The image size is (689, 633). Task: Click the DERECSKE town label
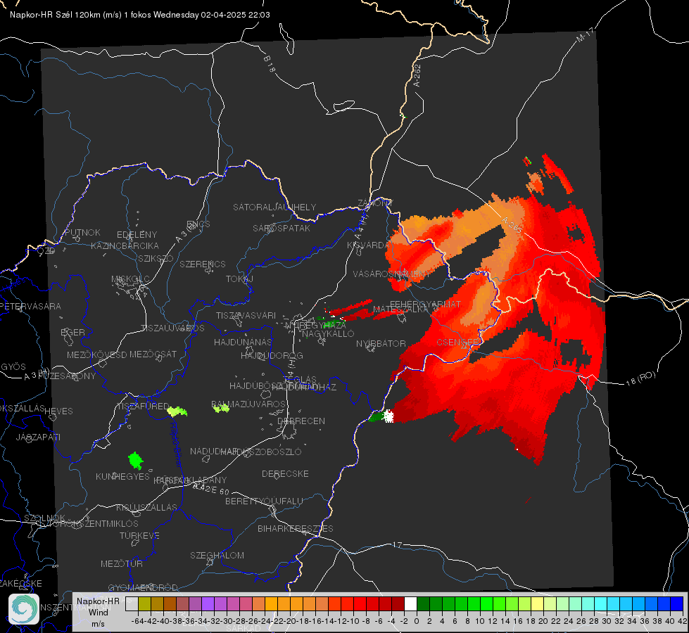coord(285,474)
